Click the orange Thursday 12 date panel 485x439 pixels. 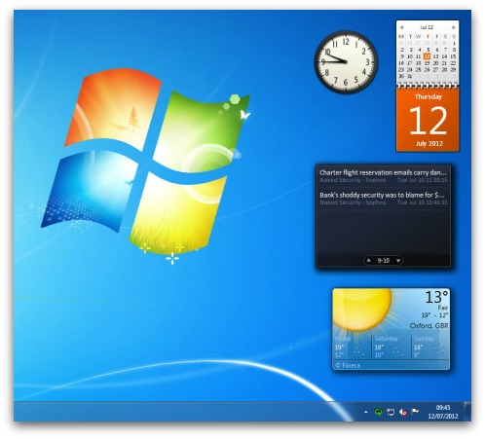(428, 120)
